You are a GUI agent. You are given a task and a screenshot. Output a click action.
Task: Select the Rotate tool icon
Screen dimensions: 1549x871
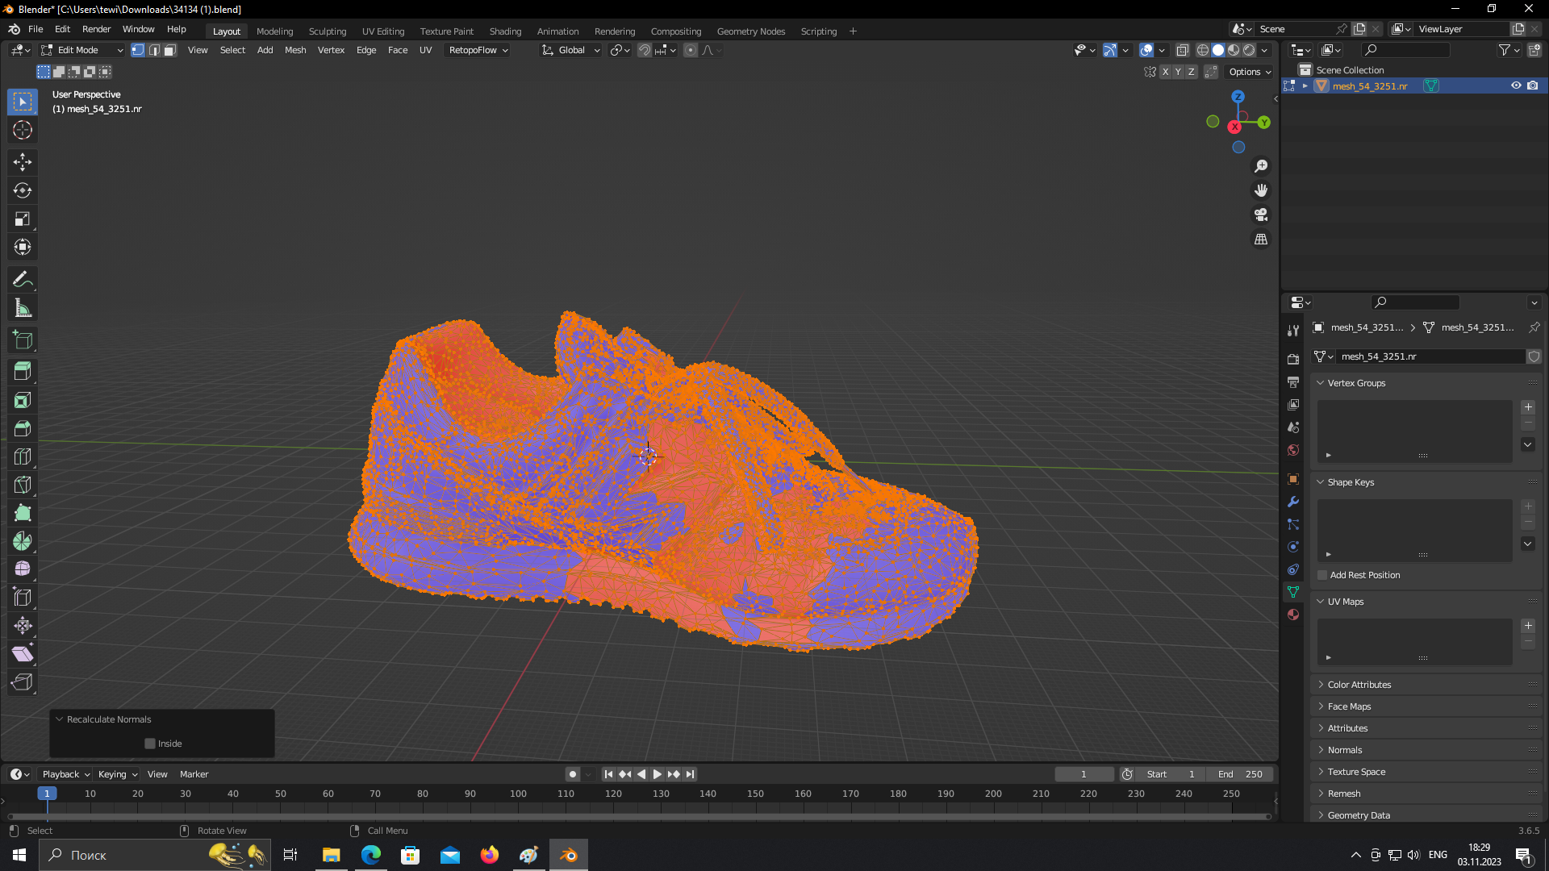point(23,190)
